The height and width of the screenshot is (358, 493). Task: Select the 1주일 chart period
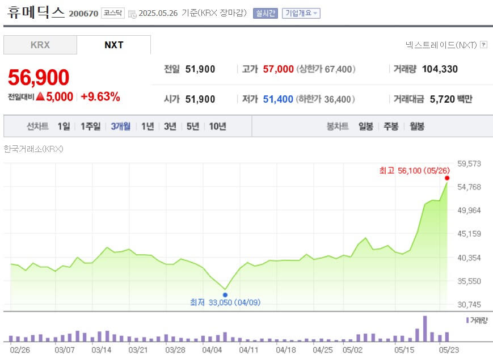click(88, 127)
